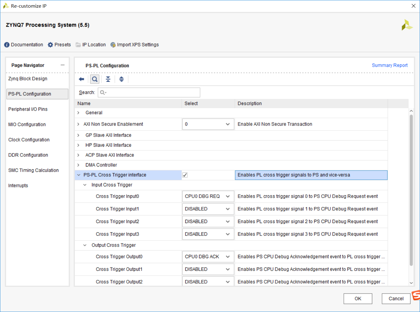420x312 pixels.
Task: Go to the MIO Configuration page
Action: [27, 124]
